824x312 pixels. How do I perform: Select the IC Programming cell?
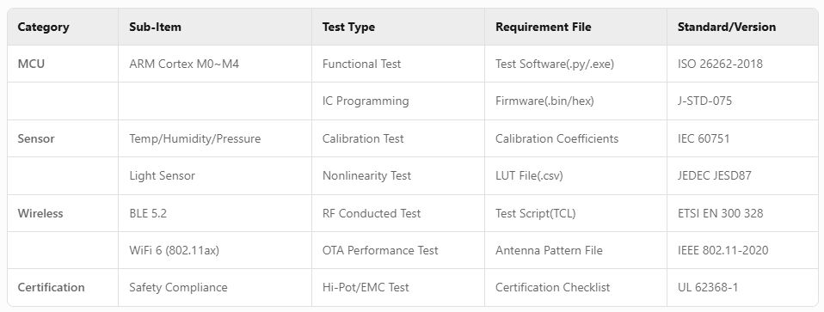point(398,101)
